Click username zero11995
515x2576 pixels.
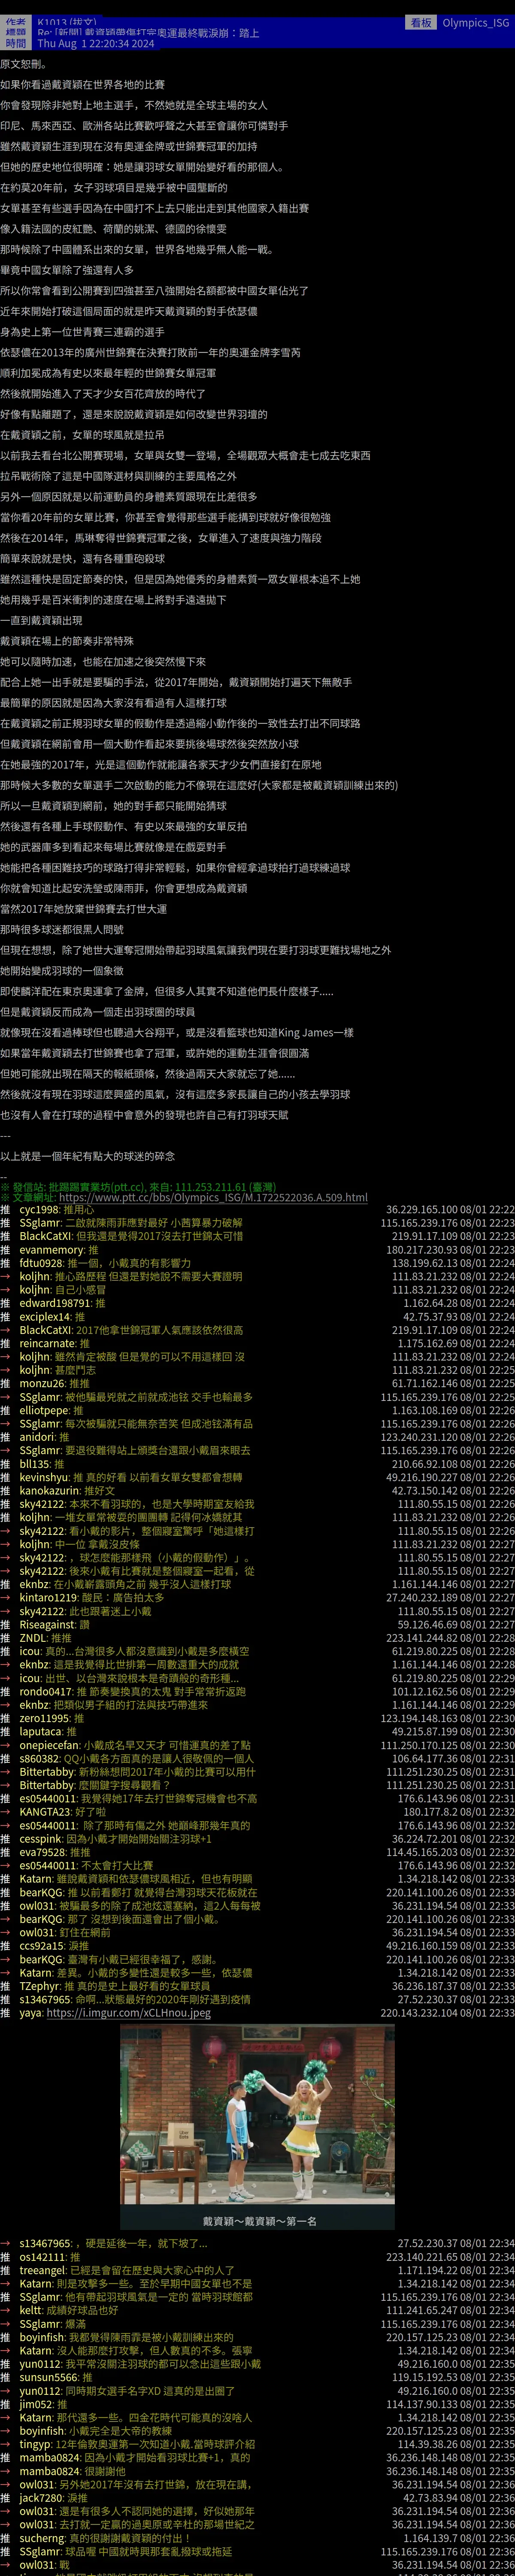tap(44, 1718)
